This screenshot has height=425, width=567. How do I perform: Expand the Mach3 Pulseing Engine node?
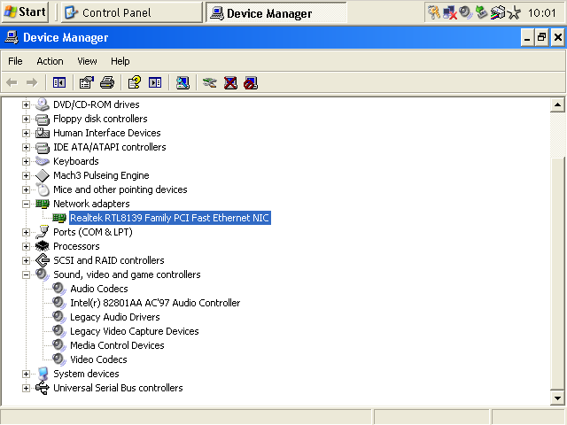pos(26,175)
